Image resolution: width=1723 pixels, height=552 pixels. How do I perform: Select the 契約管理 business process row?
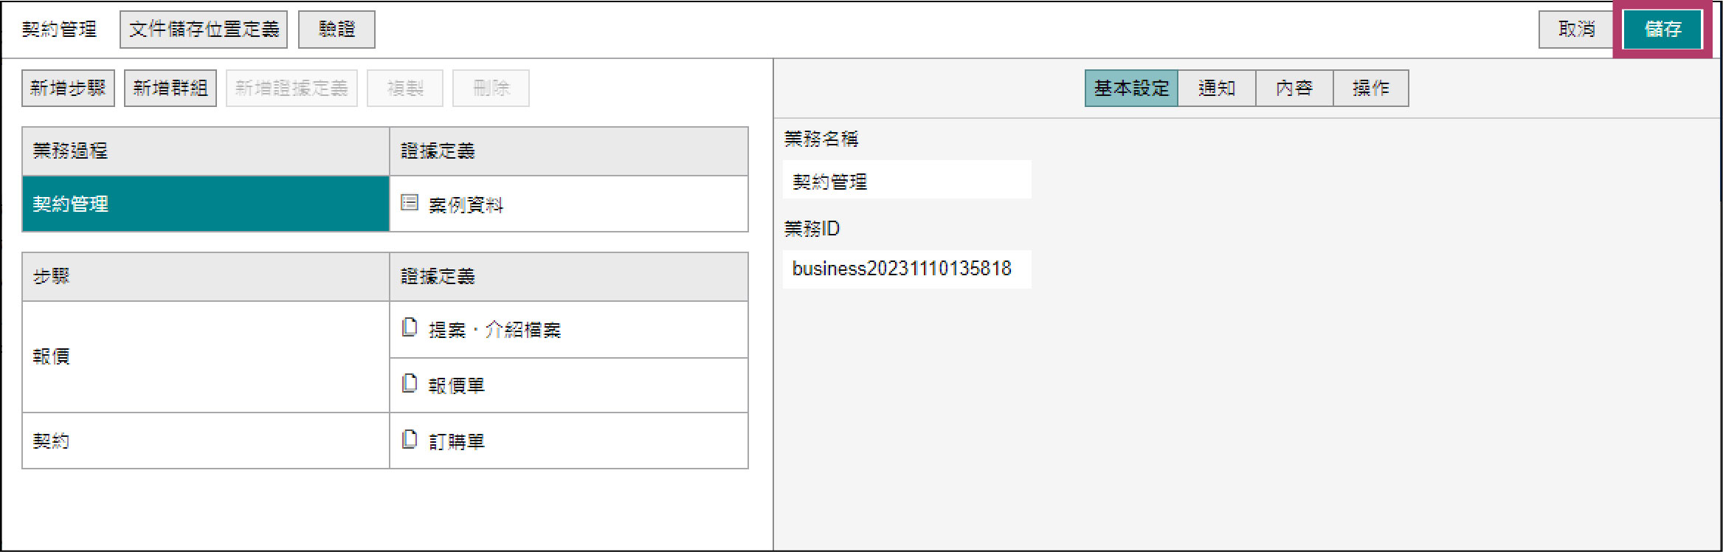click(x=205, y=204)
